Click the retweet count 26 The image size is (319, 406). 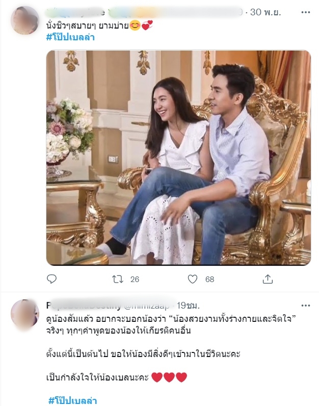(x=135, y=279)
